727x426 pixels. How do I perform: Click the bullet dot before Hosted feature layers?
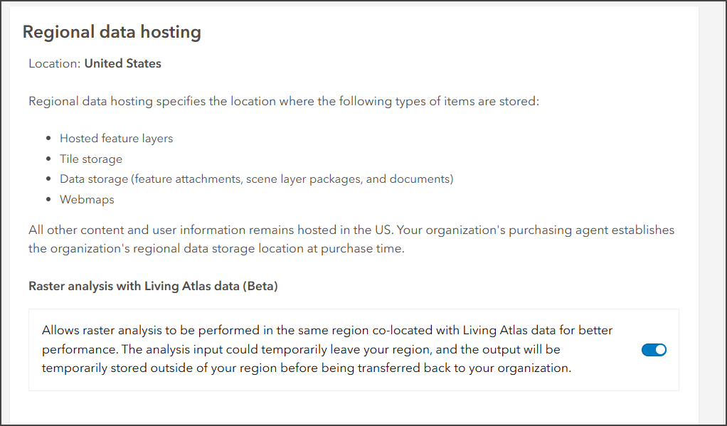(x=48, y=139)
